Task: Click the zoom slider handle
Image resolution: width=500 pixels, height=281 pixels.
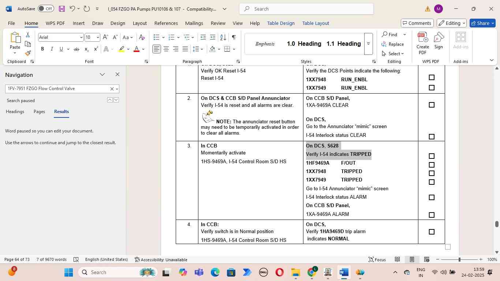Action: [459, 259]
